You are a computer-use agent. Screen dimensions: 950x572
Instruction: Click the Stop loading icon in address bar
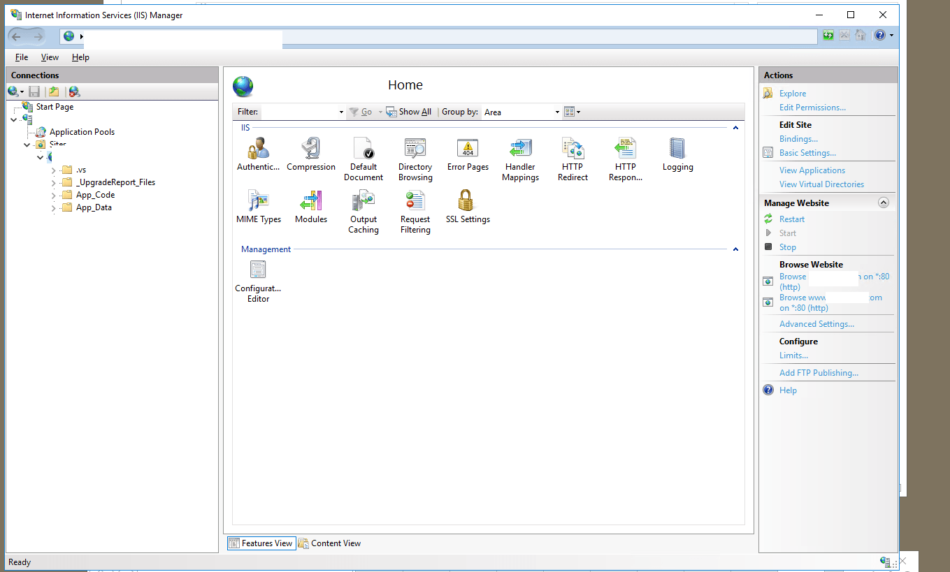click(844, 36)
